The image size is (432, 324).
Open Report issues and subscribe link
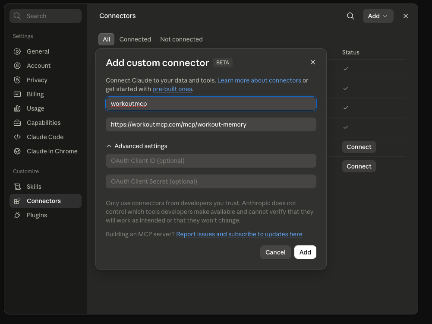point(239,235)
